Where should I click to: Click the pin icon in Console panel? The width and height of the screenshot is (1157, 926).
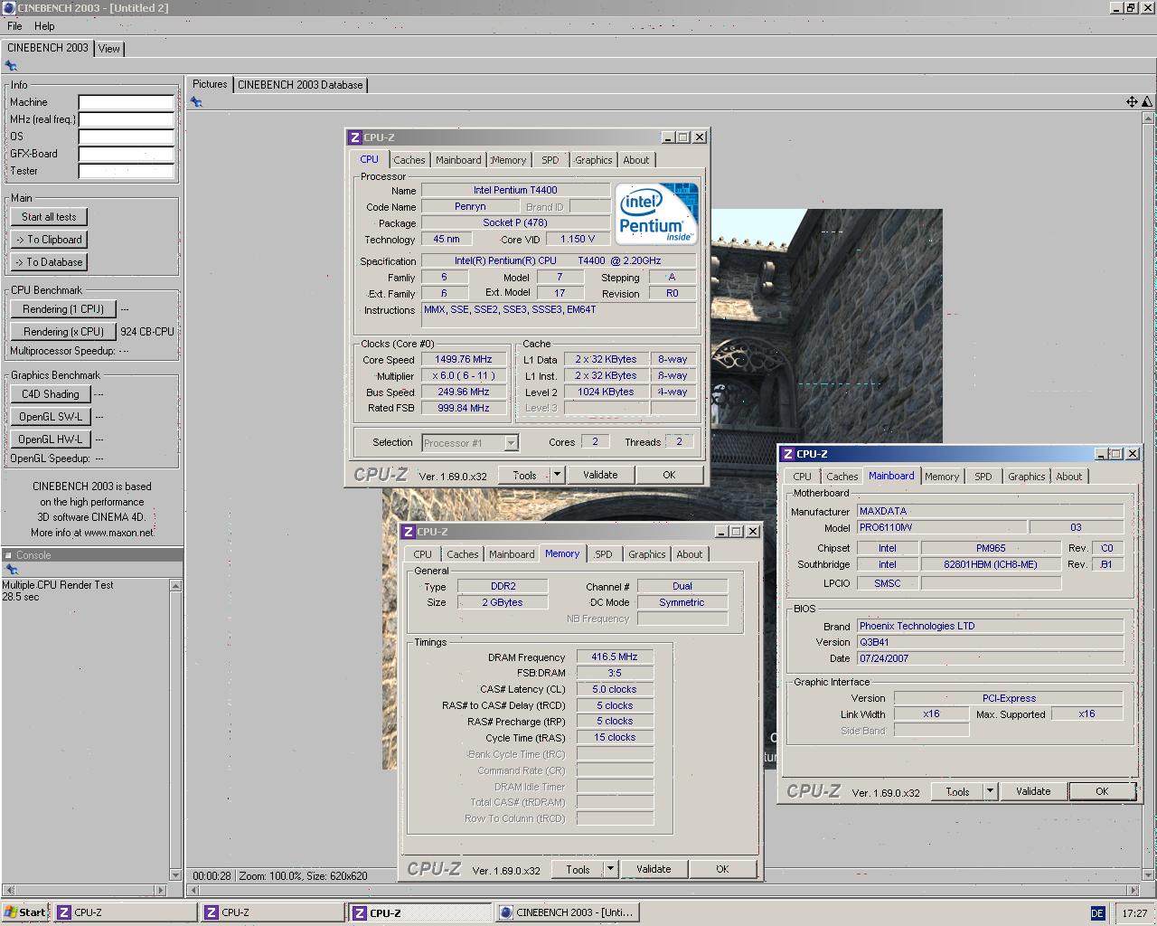click(x=12, y=570)
